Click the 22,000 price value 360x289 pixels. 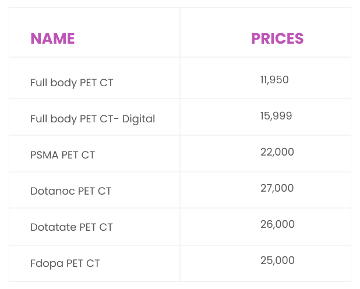277,152
